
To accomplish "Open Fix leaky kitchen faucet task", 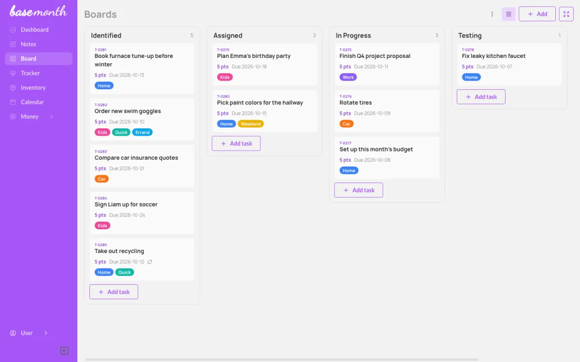I will coord(509,64).
